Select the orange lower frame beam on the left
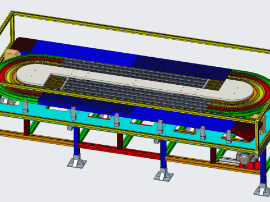270x202 pixels. click(x=38, y=137)
